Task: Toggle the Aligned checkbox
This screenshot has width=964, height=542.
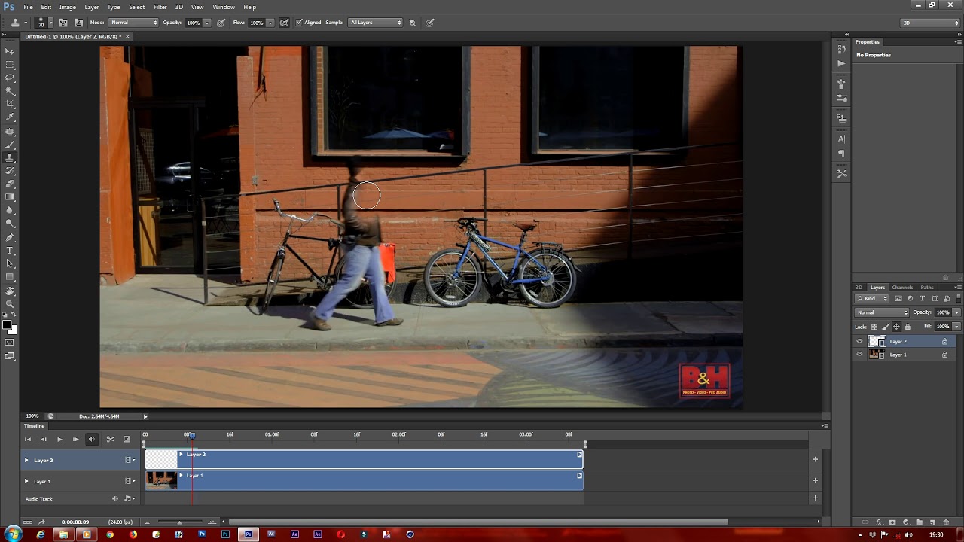Action: pyautogui.click(x=299, y=23)
